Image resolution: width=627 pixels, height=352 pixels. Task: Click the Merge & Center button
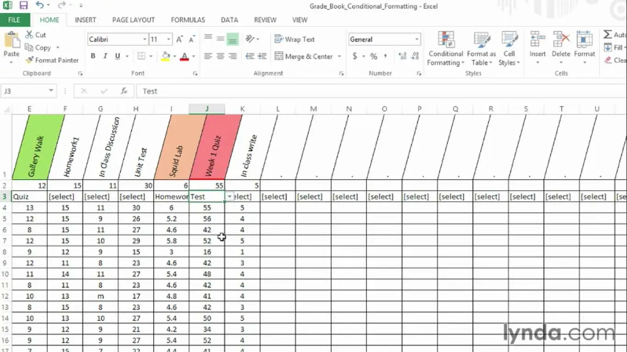304,56
